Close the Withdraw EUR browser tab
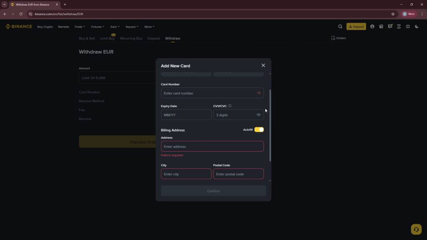This screenshot has width=427, height=240. tap(57, 4)
